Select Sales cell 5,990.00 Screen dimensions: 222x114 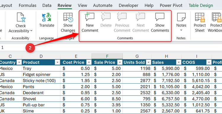[x=166, y=69]
